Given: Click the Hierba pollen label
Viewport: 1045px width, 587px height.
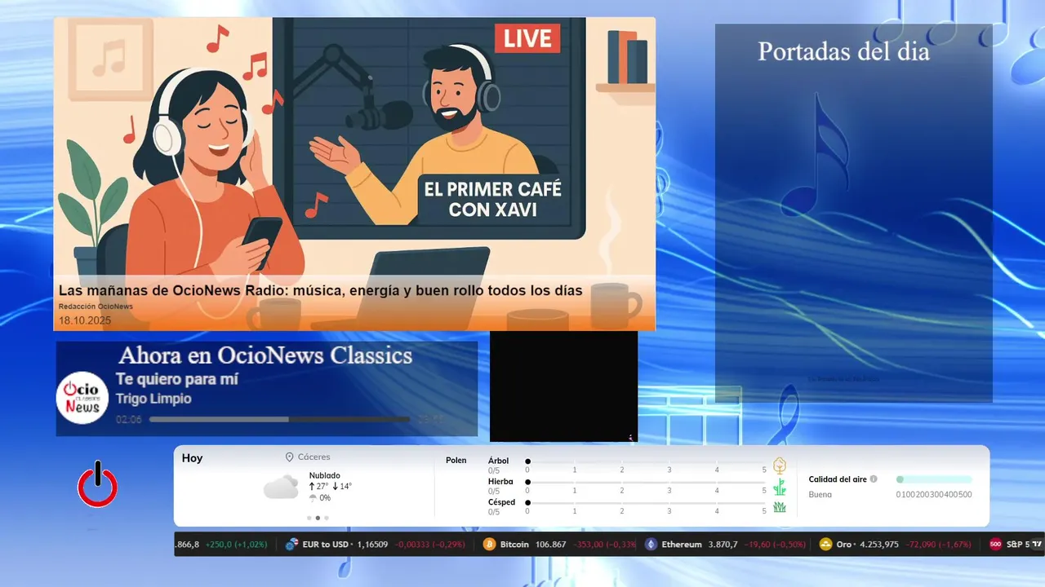Looking at the screenshot, I should click(500, 482).
